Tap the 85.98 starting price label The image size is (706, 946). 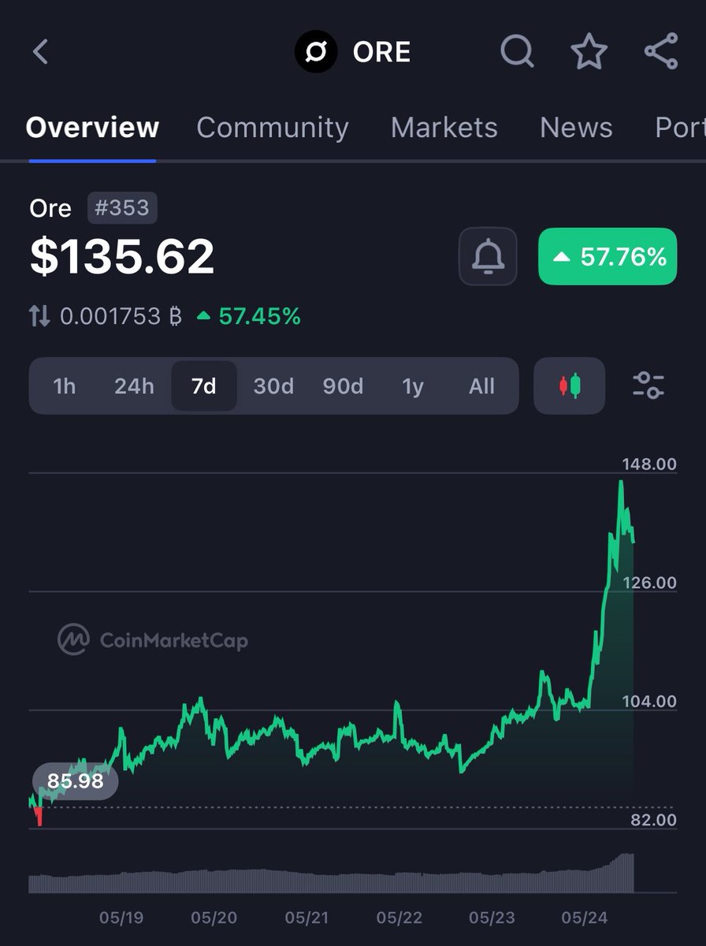click(x=75, y=781)
